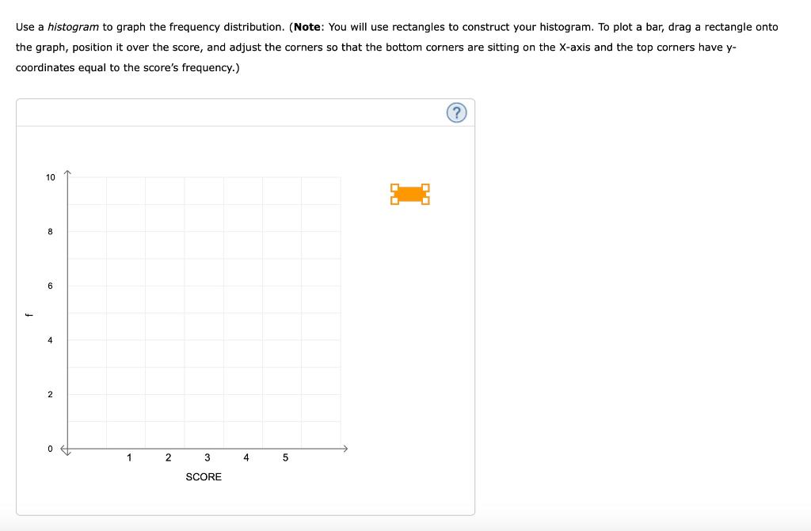Click the 10 label on the frequency axis
Viewport: 811px width, 531px height.
(51, 177)
